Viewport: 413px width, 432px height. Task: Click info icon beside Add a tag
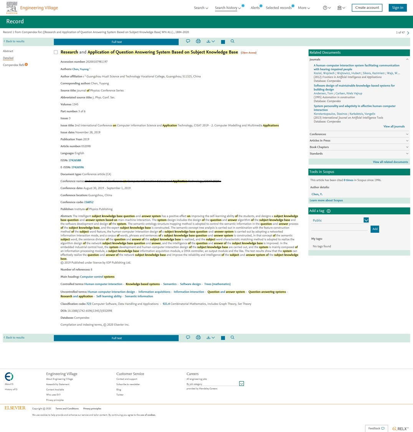[x=329, y=211]
